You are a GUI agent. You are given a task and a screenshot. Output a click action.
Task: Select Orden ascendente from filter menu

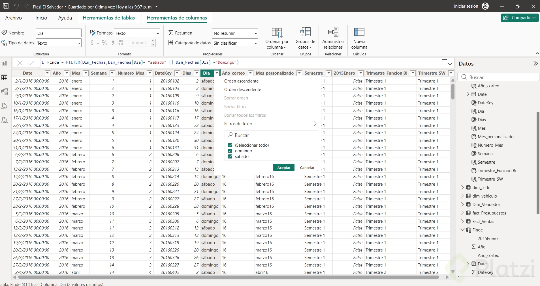coord(241,81)
